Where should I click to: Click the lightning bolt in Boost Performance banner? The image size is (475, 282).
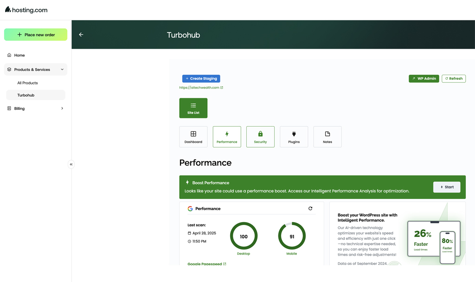(187, 182)
